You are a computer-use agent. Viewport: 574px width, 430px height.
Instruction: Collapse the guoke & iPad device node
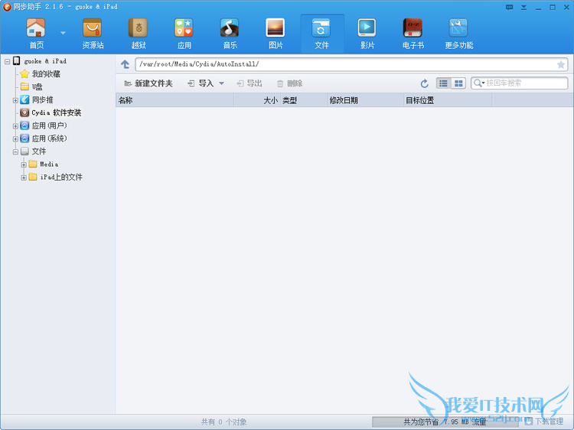click(x=8, y=61)
